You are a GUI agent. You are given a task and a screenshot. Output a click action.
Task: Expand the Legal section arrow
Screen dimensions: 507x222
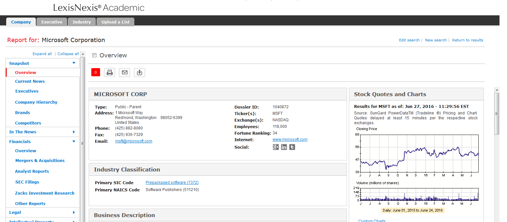pyautogui.click(x=74, y=212)
